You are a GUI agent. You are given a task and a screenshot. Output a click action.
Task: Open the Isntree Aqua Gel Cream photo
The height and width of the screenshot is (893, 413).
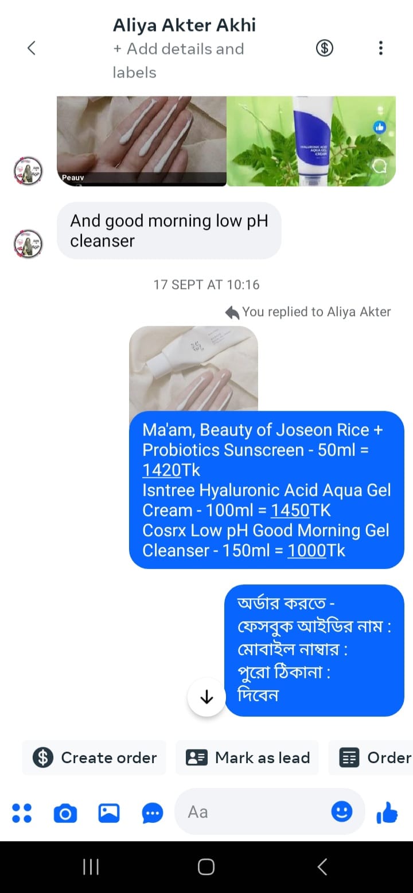tap(311, 141)
